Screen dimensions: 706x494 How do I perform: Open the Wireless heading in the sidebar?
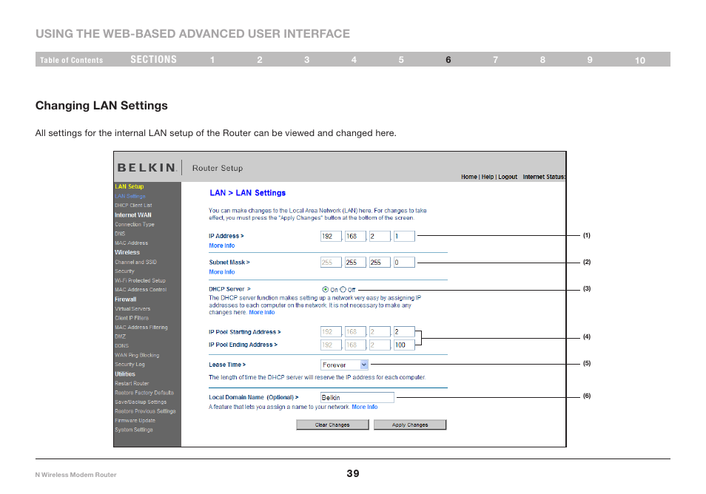[x=127, y=252]
